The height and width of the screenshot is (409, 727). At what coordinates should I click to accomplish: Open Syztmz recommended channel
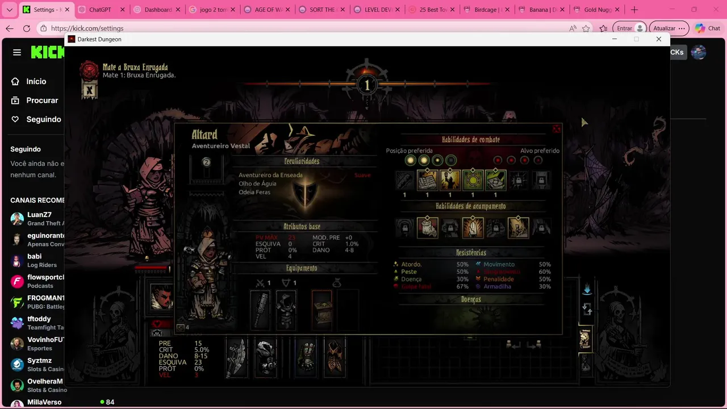[x=36, y=364]
